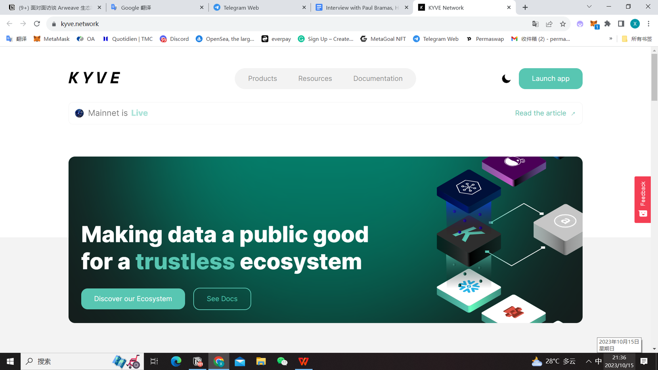Toggle the browser side panel
This screenshot has width=658, height=370.
(x=621, y=24)
